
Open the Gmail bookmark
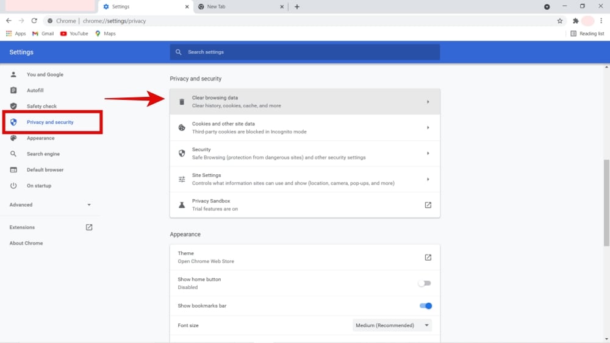43,34
